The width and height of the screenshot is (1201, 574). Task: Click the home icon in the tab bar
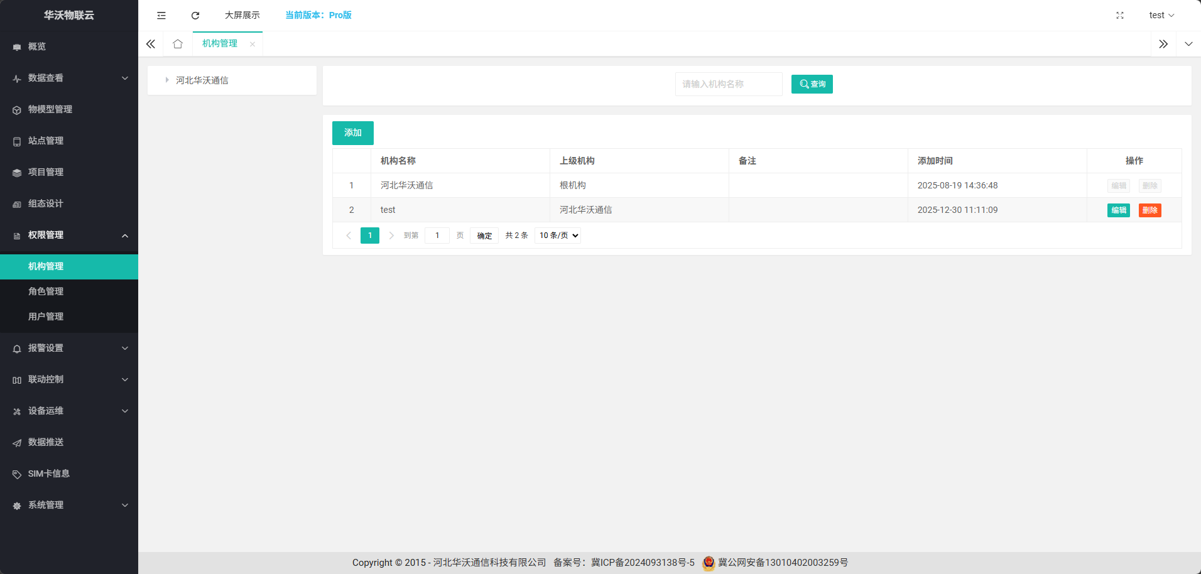tap(178, 43)
